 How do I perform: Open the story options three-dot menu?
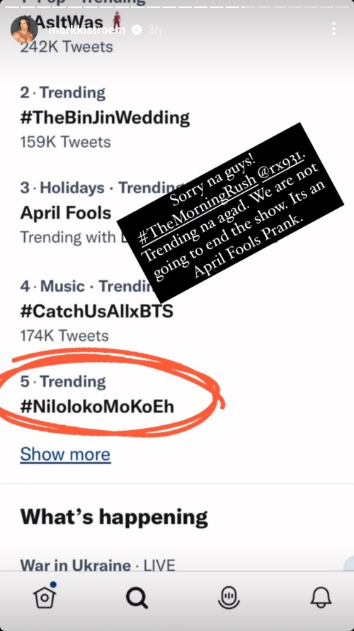point(333,29)
